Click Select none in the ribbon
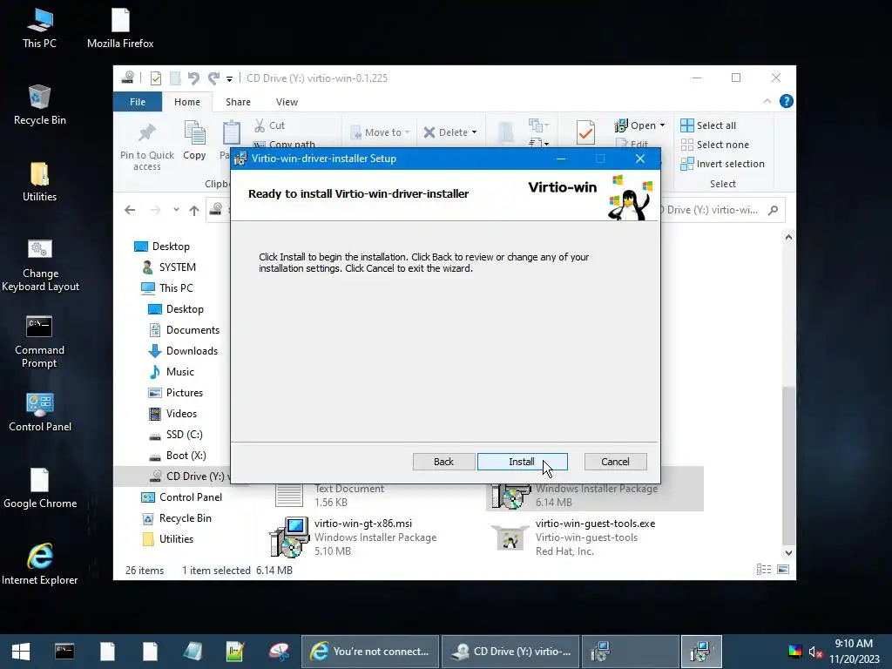This screenshot has height=669, width=892. (714, 145)
